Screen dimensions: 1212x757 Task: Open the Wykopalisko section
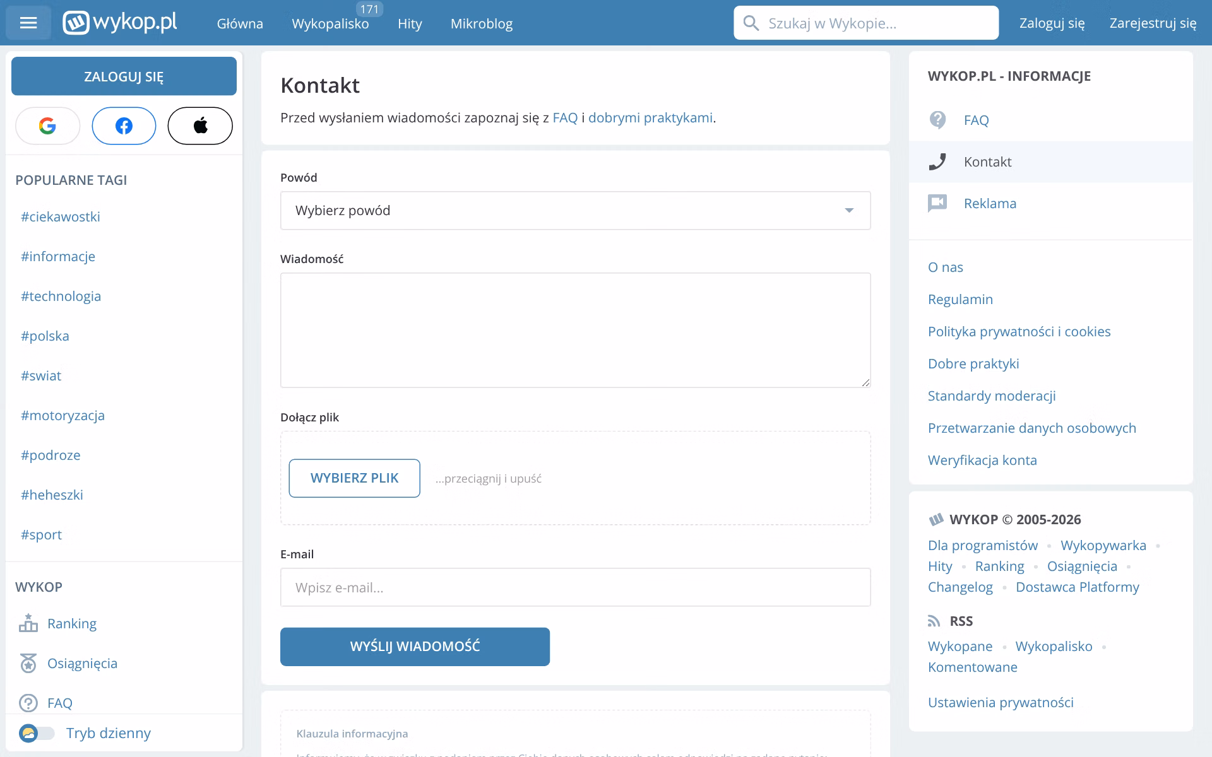point(330,23)
